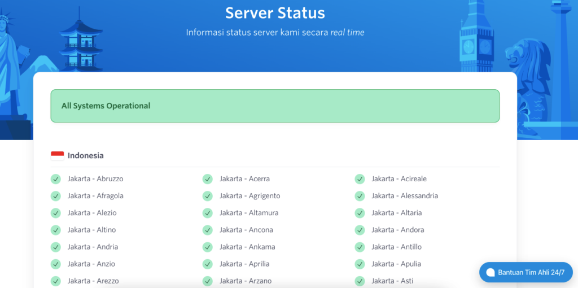The width and height of the screenshot is (578, 288).
Task: Click the status icon for Jakarta - Asti
Action: [x=360, y=281]
